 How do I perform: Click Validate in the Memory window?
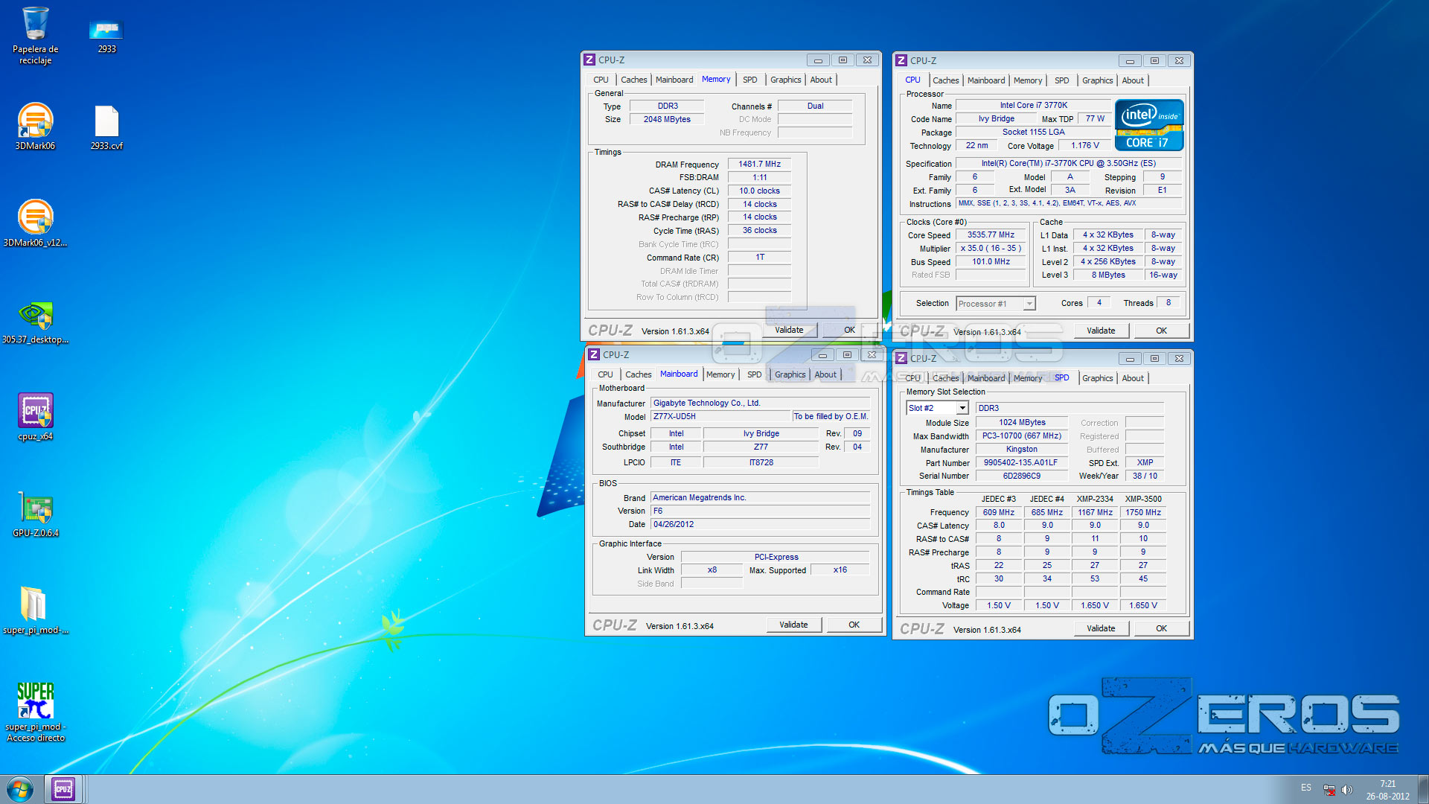click(x=789, y=330)
